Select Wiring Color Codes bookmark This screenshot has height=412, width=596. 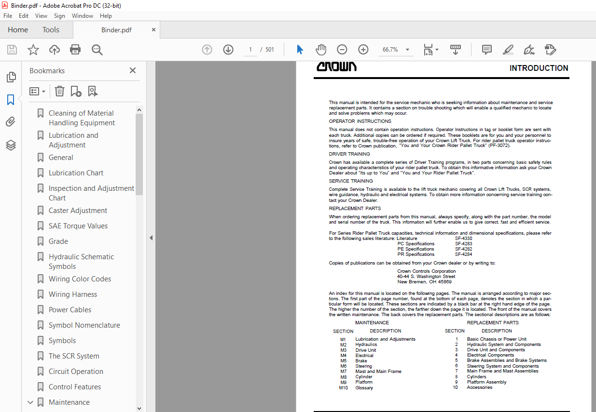click(80, 279)
